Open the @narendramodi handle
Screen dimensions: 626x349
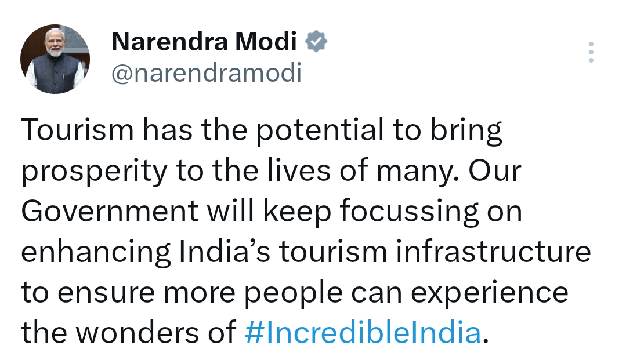tap(206, 74)
